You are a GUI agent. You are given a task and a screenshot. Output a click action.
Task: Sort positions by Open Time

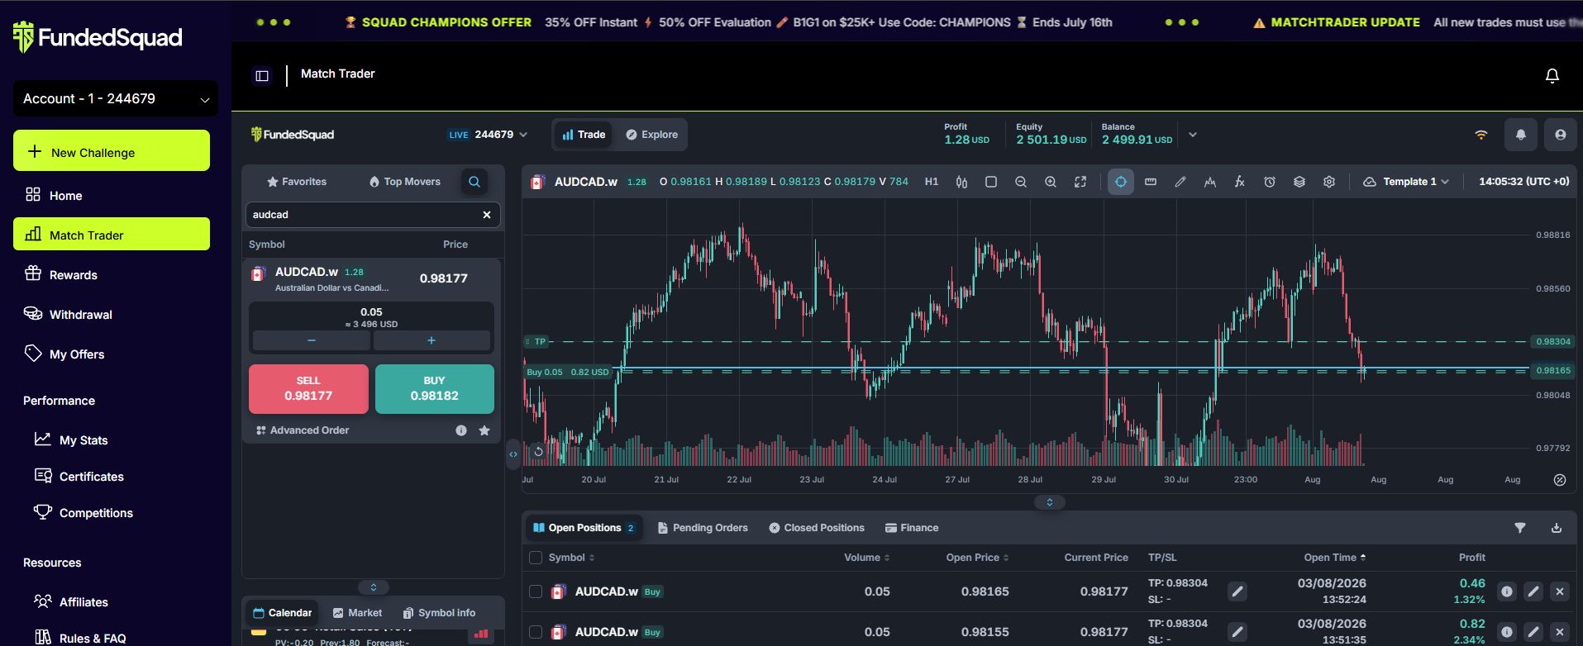pyautogui.click(x=1335, y=558)
